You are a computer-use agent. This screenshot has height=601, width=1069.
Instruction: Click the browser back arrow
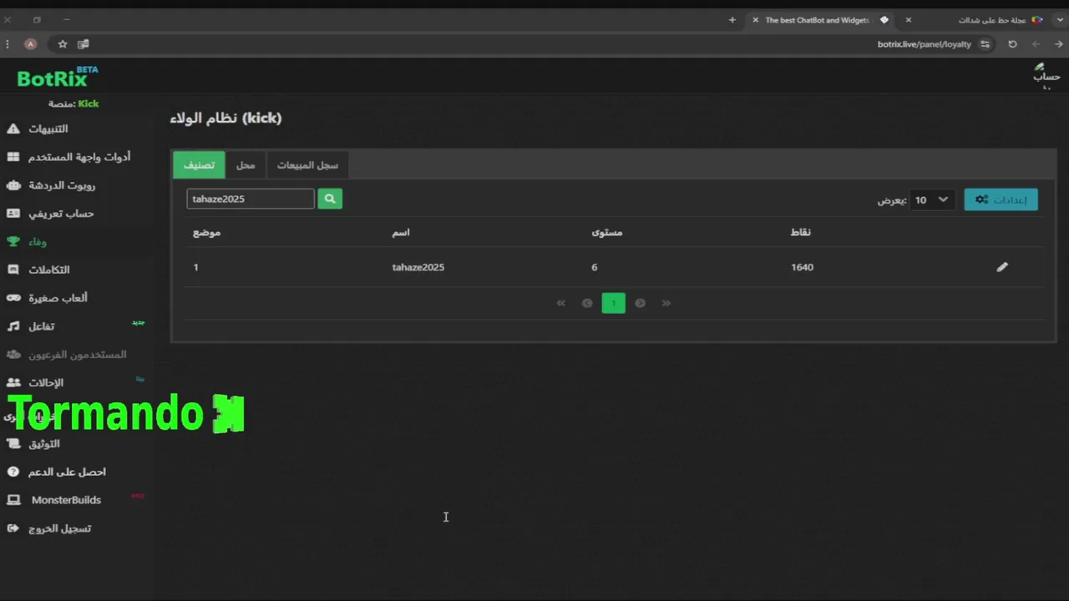(1036, 44)
